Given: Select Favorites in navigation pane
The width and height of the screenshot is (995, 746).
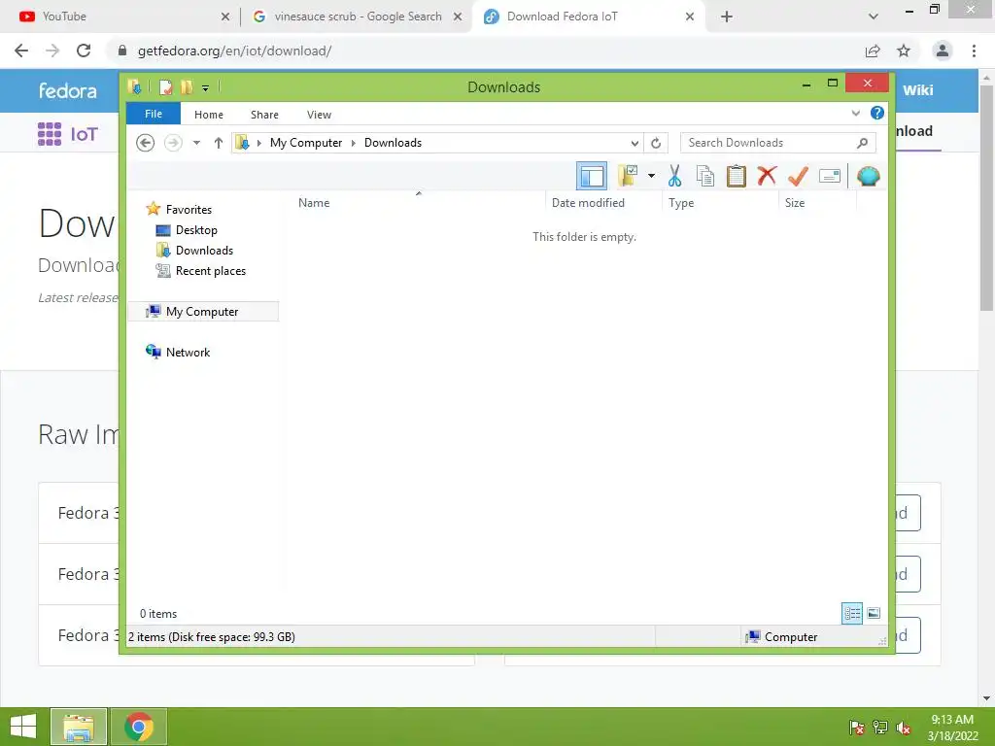Looking at the screenshot, I should tap(189, 210).
